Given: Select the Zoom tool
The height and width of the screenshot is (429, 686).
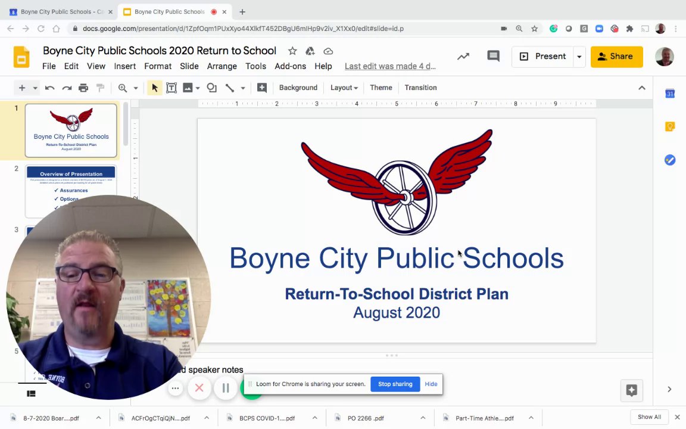Looking at the screenshot, I should click(123, 88).
